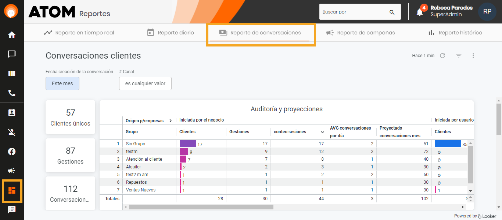Click the Hace 1 min timestamp

click(x=423, y=56)
